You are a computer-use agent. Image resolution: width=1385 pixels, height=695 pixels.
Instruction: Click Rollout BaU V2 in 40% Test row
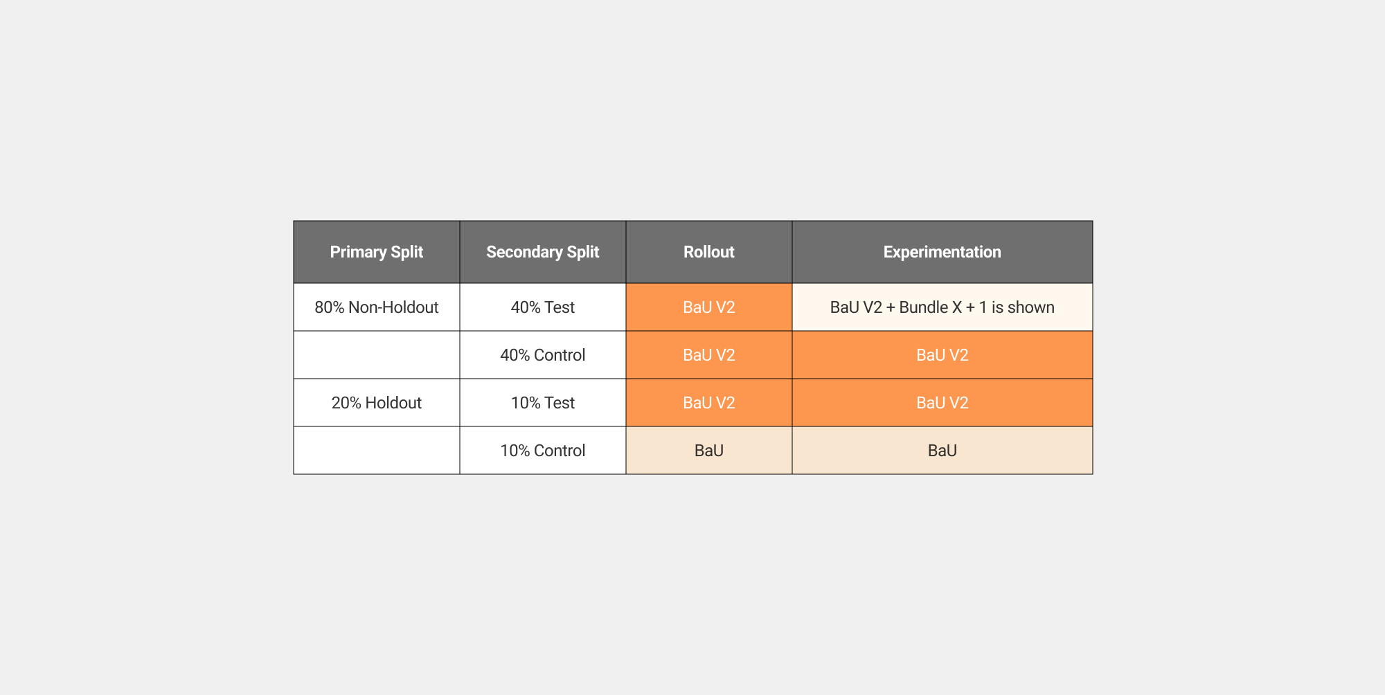tap(708, 307)
